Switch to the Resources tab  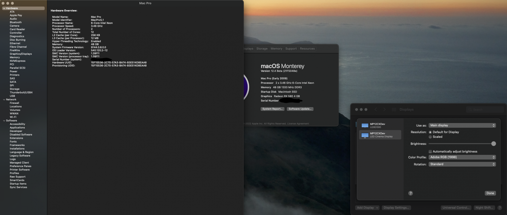coord(307,49)
